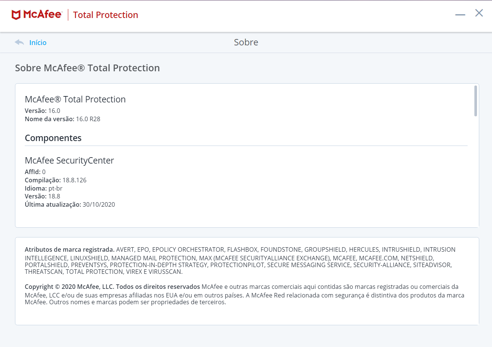Screen dimensions: 492x347
Task: Click the red Total Protection header title
Action: [105, 15]
